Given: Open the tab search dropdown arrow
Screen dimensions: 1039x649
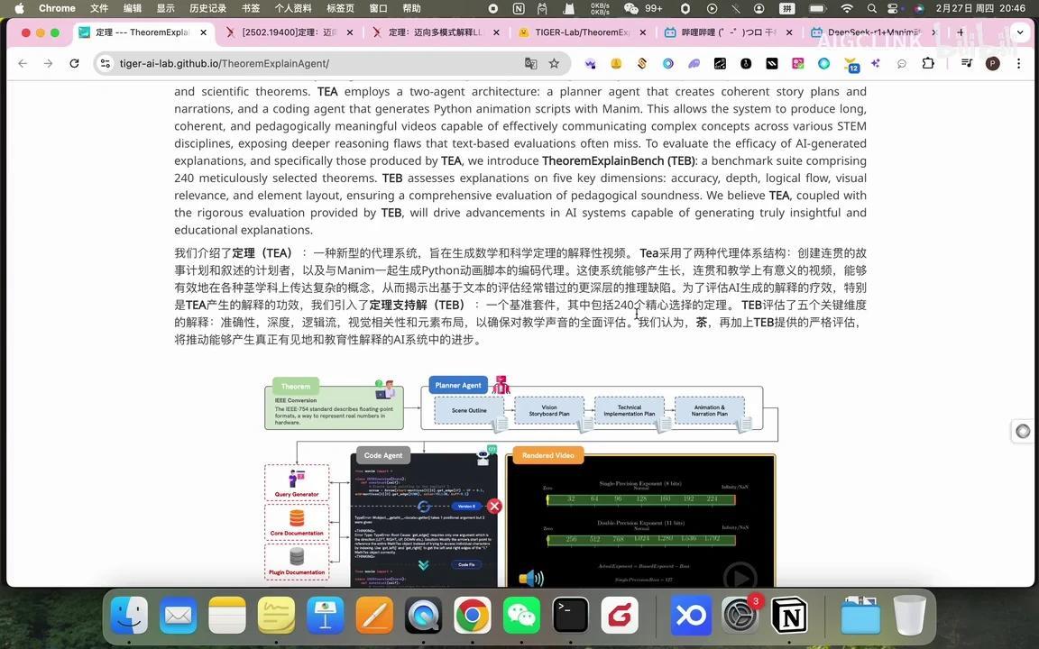Looking at the screenshot, I should [1020, 32].
